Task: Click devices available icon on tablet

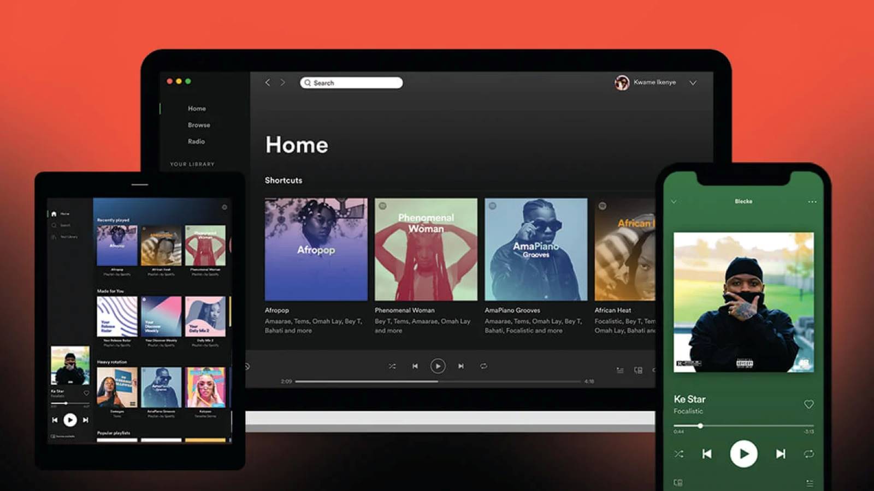Action: point(53,436)
